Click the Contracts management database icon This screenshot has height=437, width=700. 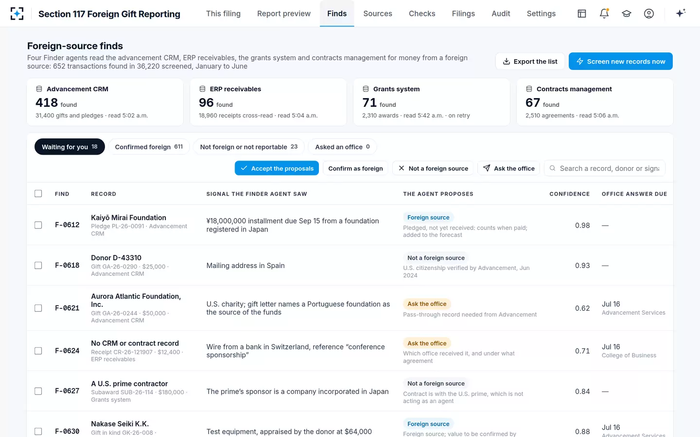[x=529, y=89]
